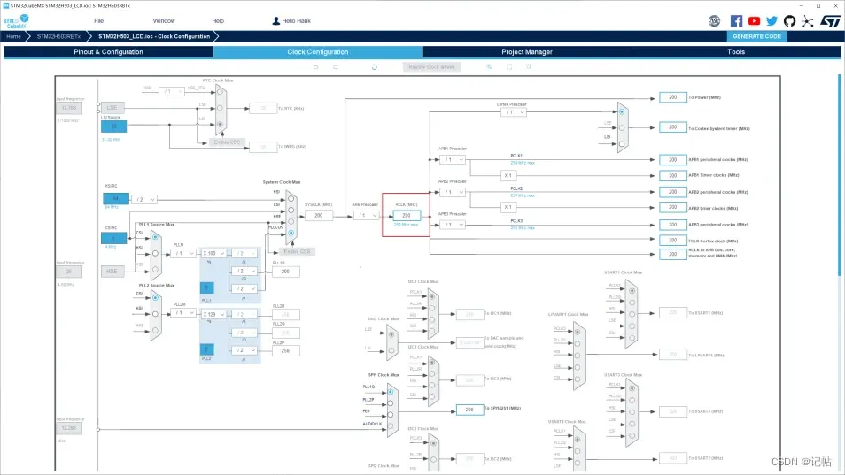845x475 pixels.
Task: Click the PLL1Q 200 output field
Action: [285, 272]
